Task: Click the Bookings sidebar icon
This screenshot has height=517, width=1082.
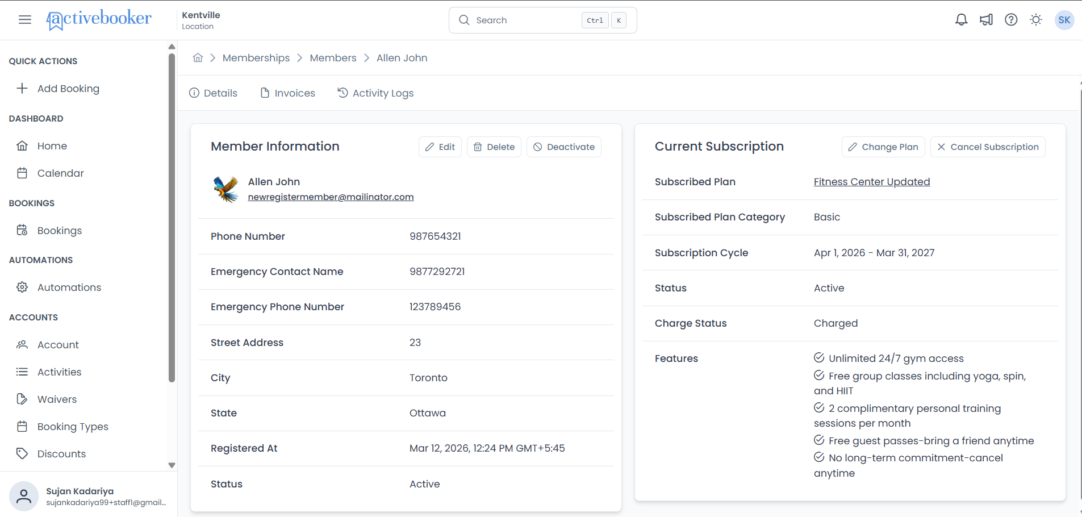Action: pos(22,231)
